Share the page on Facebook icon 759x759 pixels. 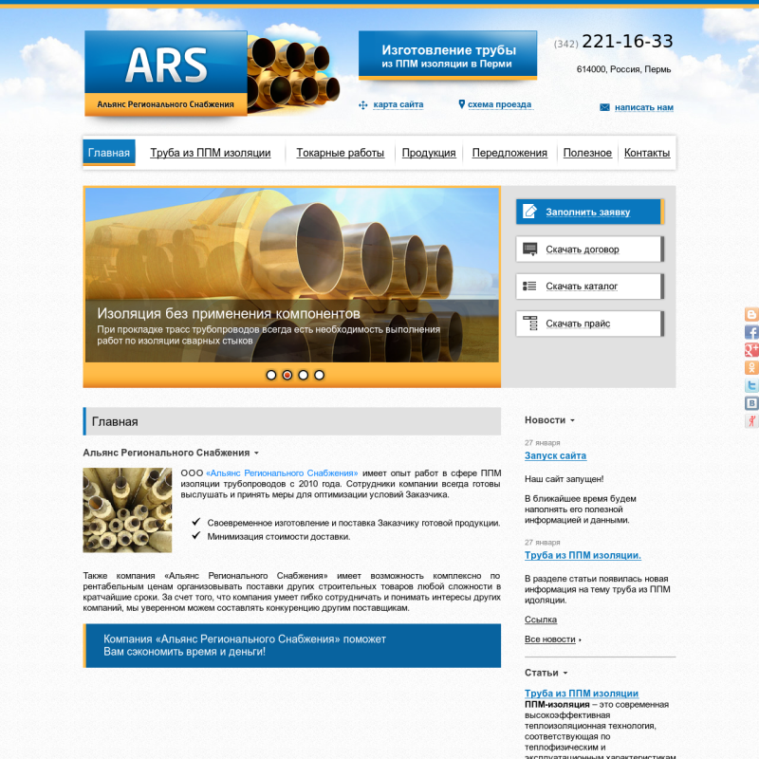[x=751, y=332]
